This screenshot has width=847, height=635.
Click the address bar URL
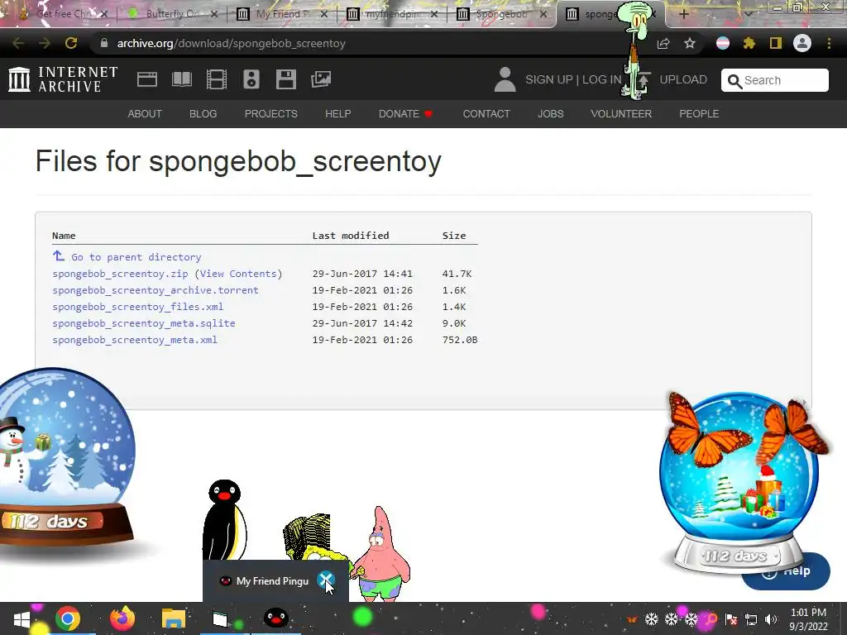(x=232, y=43)
